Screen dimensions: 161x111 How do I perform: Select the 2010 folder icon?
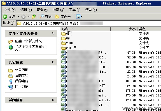pyautogui.click(x=64, y=43)
